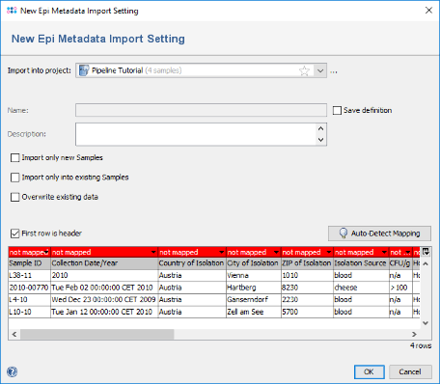This screenshot has height=384, width=440.
Task: Click description scroll down arrow
Action: tap(320, 140)
